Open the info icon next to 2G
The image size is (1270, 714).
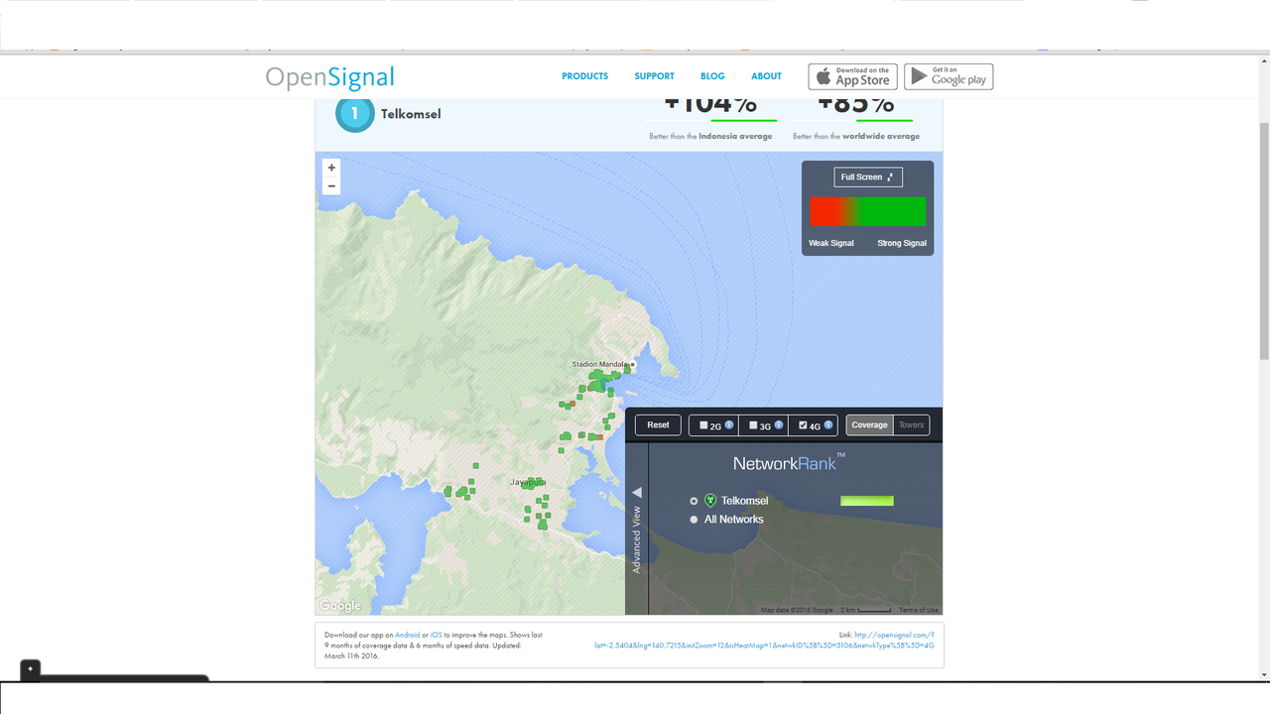(x=729, y=425)
